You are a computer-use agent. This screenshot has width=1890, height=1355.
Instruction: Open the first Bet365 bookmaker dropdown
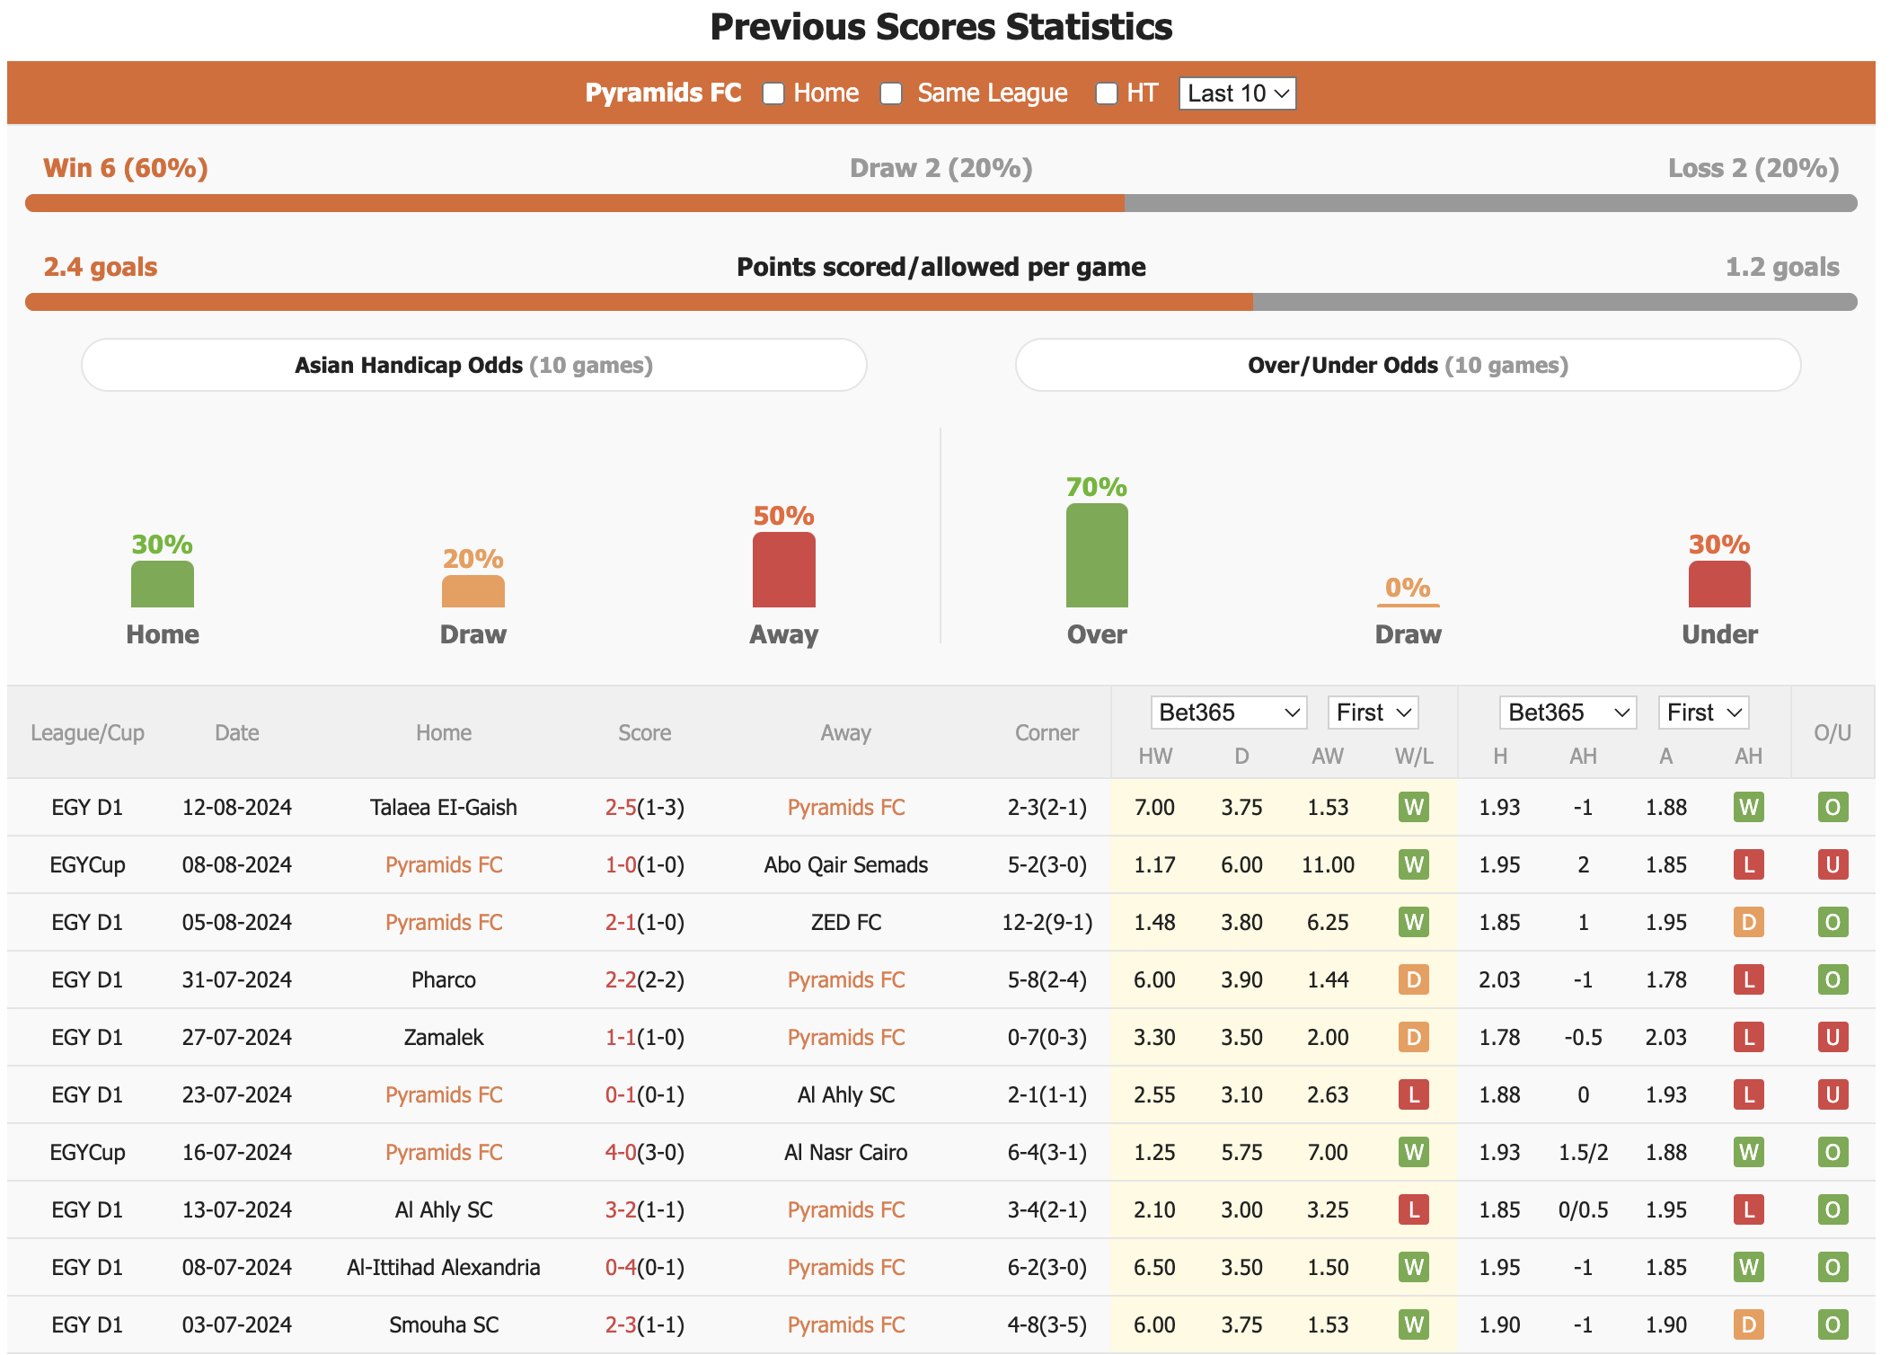click(1228, 713)
